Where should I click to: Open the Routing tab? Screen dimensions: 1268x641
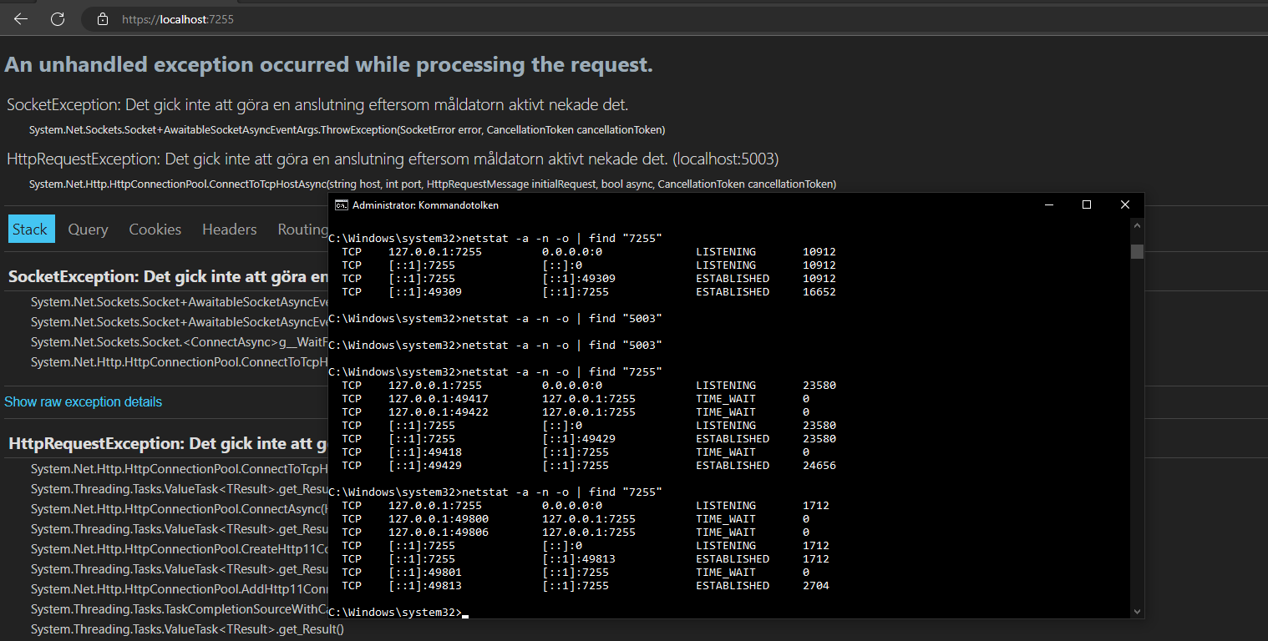click(302, 230)
